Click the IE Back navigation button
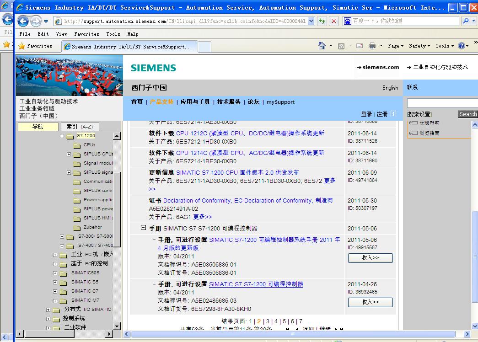478x342 pixels. [x=23, y=21]
